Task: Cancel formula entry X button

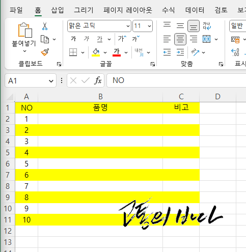Action: coord(73,80)
